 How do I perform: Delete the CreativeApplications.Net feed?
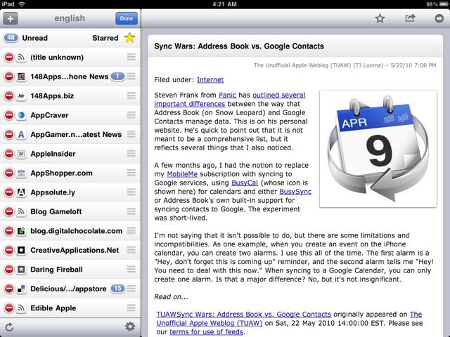pos(9,250)
